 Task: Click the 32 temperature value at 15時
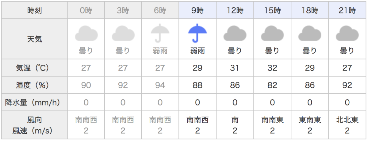coord(272,68)
